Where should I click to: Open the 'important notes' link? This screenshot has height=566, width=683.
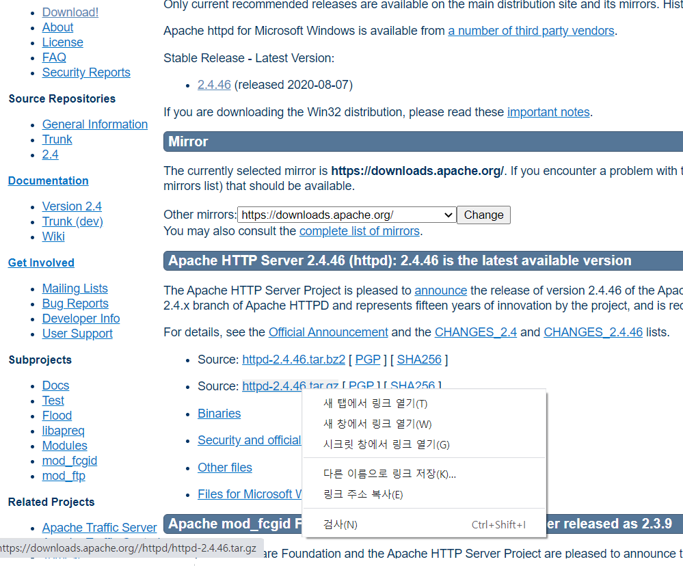click(x=548, y=112)
